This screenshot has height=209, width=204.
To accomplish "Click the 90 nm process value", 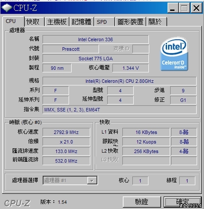I will click(x=57, y=68).
